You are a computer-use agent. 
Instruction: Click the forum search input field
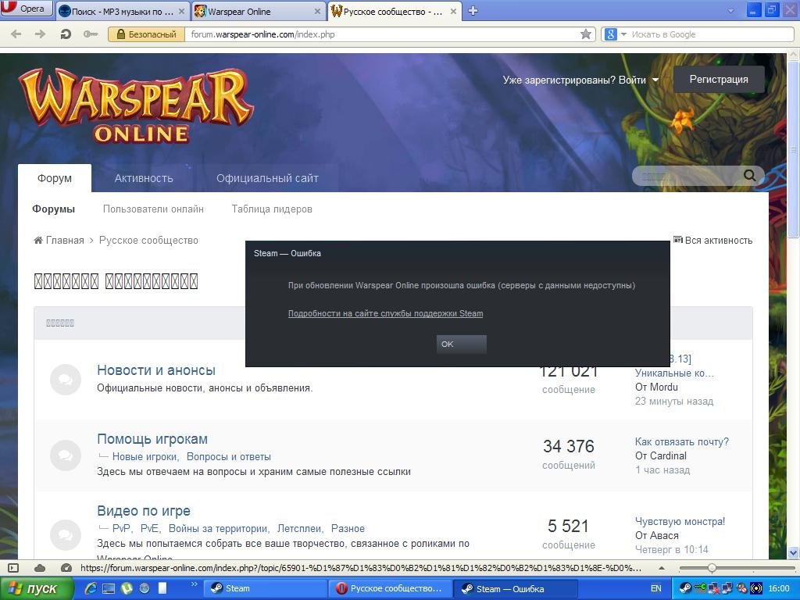tap(687, 176)
